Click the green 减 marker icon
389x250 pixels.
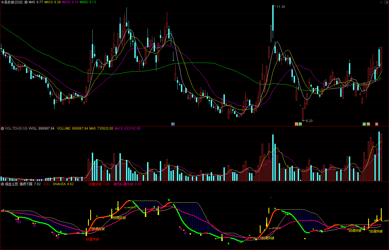pos(364,124)
